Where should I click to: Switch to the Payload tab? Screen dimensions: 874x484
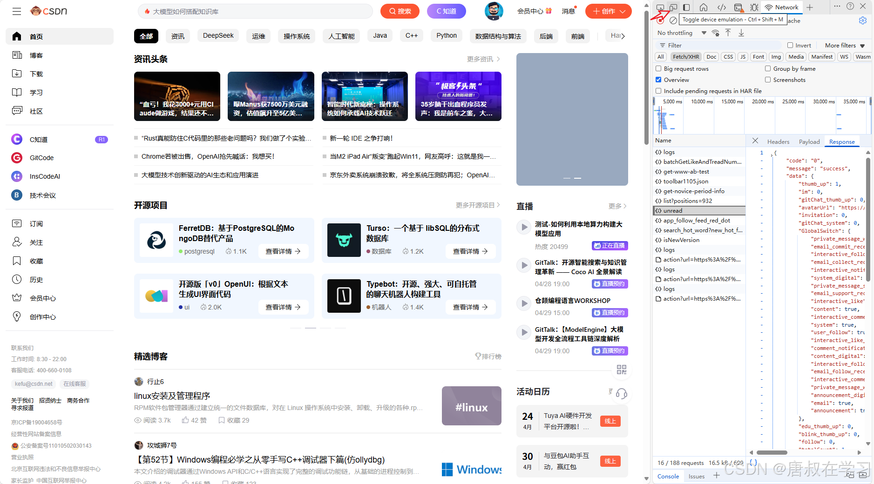click(x=809, y=141)
